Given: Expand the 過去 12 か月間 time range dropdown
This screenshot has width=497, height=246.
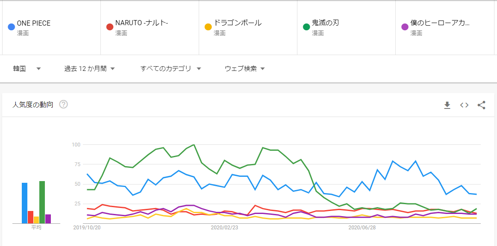Looking at the screenshot, I should (x=90, y=68).
